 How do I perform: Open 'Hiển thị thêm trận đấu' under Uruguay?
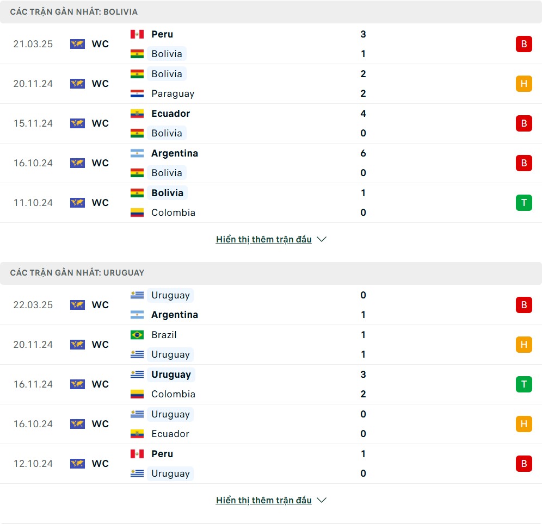(x=264, y=500)
